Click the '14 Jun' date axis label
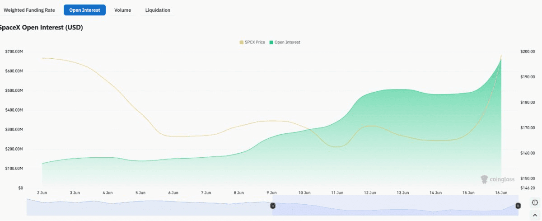Image resolution: width=542 pixels, height=221 pixels. (435, 193)
